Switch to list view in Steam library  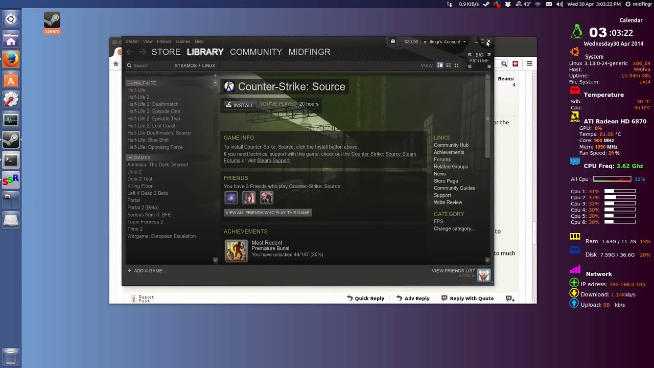[x=448, y=65]
